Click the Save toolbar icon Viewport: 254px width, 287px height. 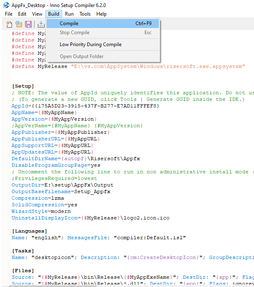tap(28, 24)
